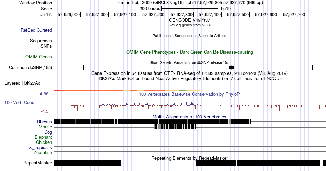Click the SNPs track label
This screenshot has height=171, width=326.
coord(46,46)
